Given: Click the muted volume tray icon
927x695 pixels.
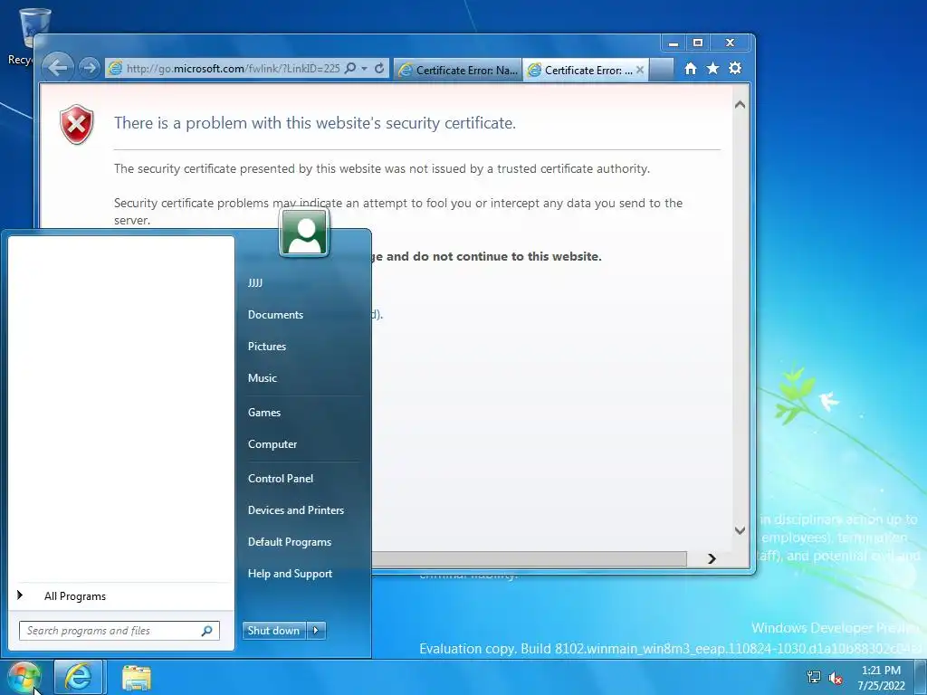Looking at the screenshot, I should click(836, 678).
